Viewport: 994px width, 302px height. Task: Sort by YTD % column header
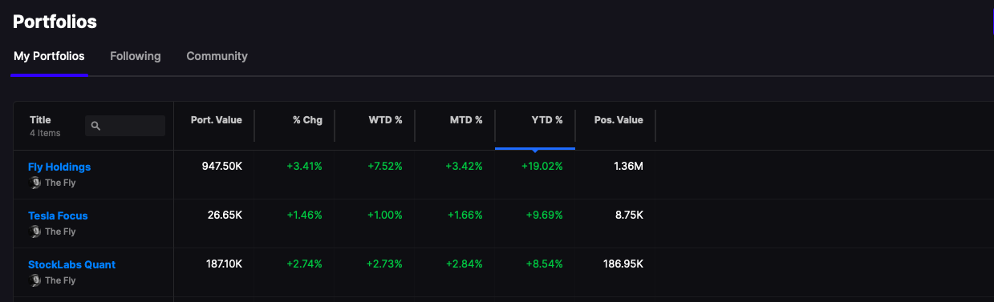coord(547,120)
